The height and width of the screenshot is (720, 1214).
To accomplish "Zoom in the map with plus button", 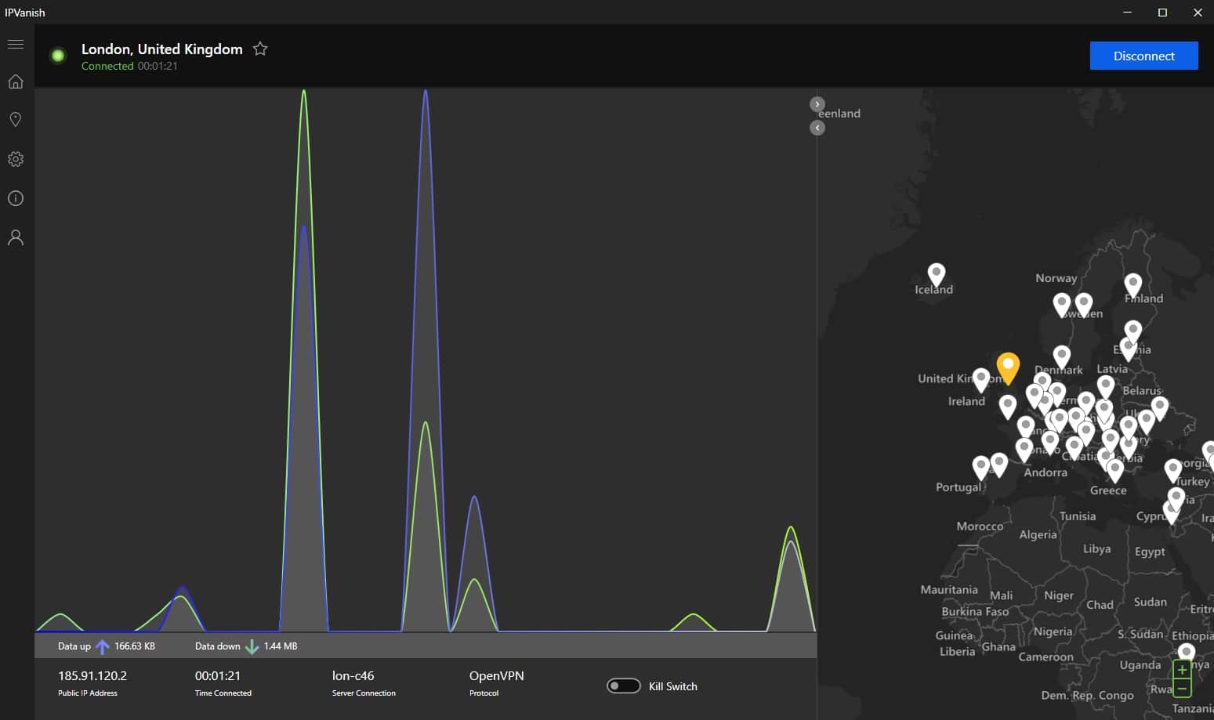I will [1182, 670].
